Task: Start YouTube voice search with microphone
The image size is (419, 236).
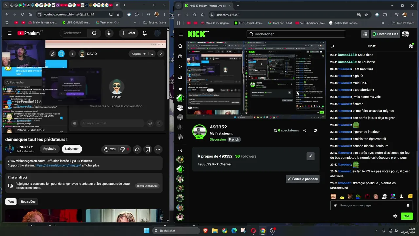Action: [109, 33]
